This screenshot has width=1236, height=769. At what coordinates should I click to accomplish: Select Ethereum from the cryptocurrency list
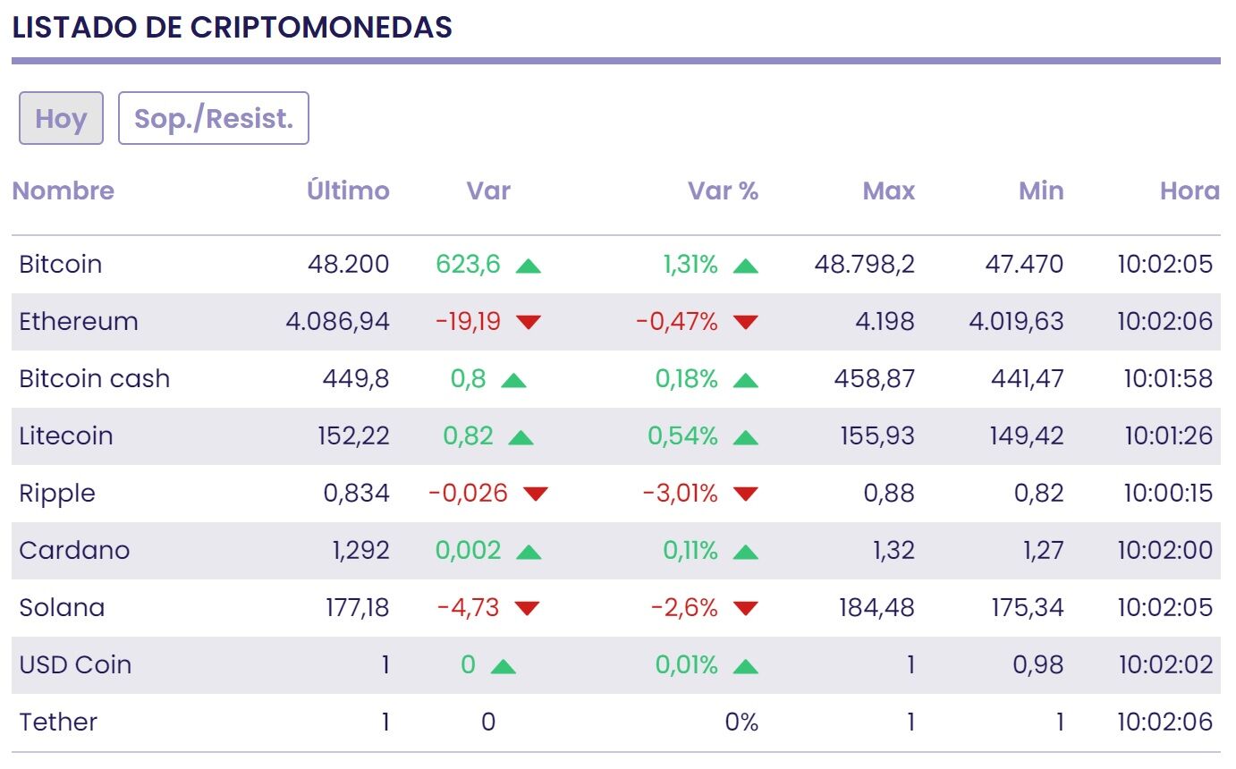coord(77,321)
